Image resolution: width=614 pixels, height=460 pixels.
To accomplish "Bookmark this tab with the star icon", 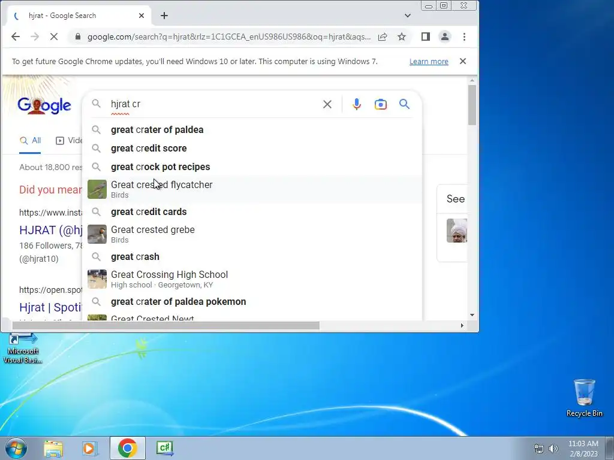I will coord(401,37).
